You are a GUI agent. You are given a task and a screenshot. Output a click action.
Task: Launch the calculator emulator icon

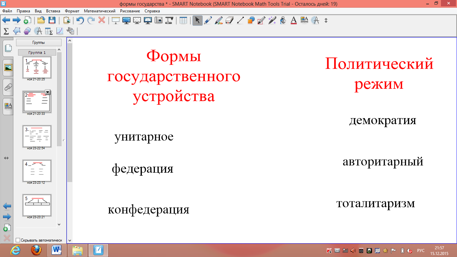tap(70, 31)
